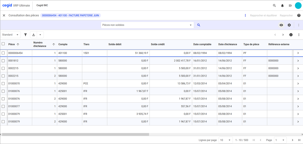
Task: Change the Lignes par page dropdown
Action: 225,140
